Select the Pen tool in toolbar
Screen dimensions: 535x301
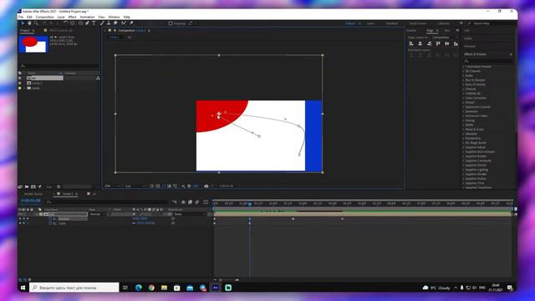(x=87, y=23)
